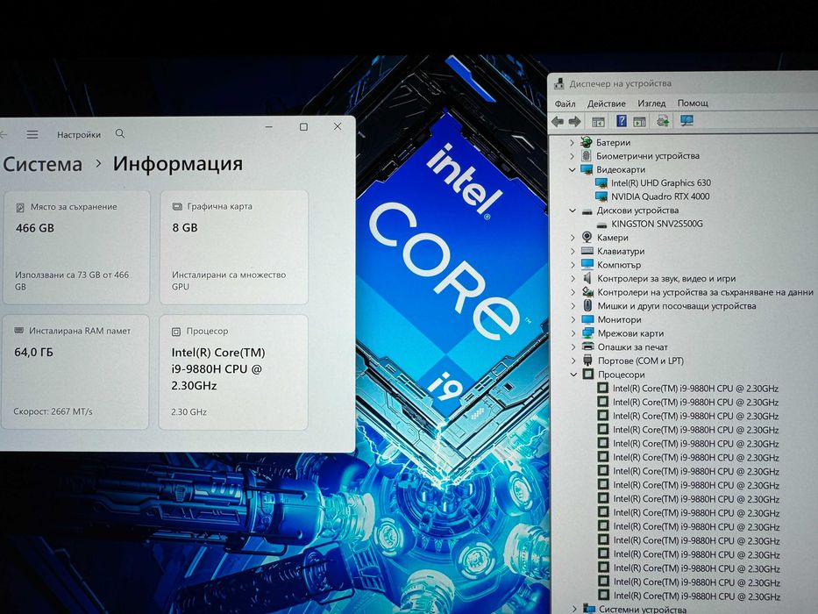The image size is (818, 614).
Task: Go back in Device Manager toolbar
Action: [557, 122]
